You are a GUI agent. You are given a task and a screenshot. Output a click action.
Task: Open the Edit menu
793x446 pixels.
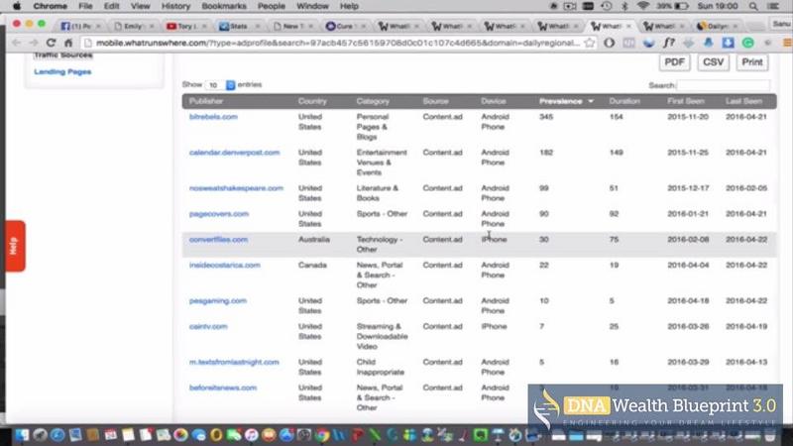click(111, 6)
